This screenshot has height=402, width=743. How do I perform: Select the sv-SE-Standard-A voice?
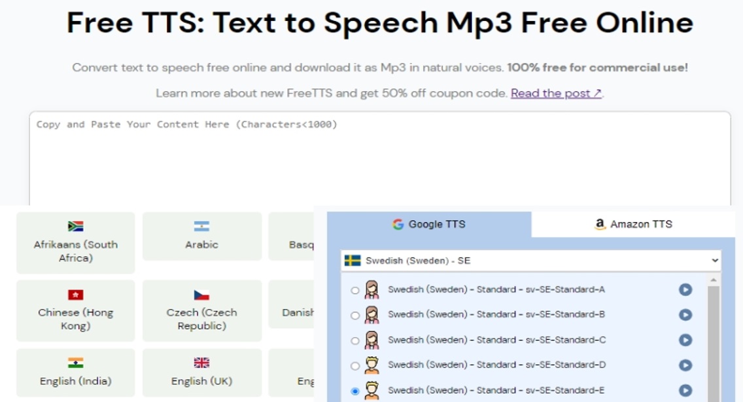coord(354,289)
